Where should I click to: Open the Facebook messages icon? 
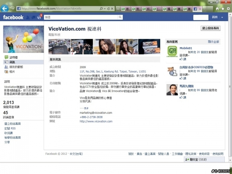pos(33,17)
